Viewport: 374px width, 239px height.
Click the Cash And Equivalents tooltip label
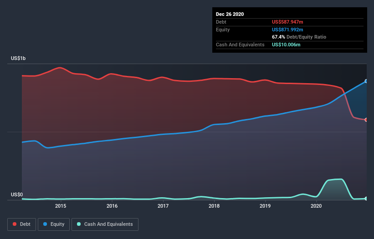click(x=240, y=45)
